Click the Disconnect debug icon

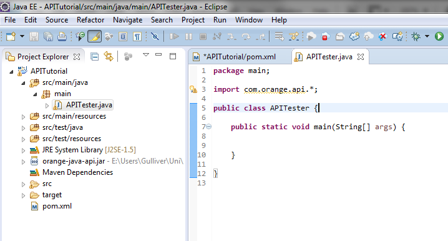coord(217,36)
